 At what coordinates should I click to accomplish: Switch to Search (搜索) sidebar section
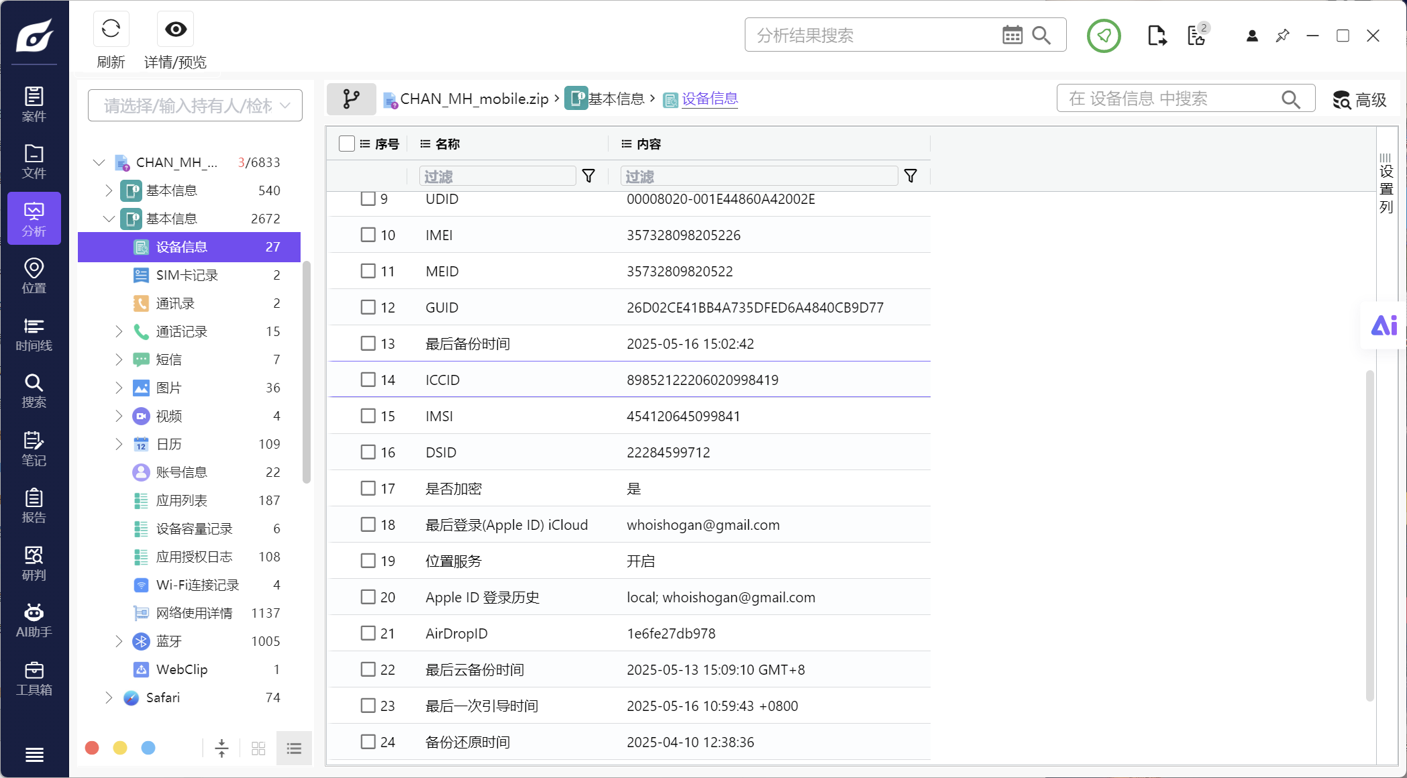click(x=34, y=390)
